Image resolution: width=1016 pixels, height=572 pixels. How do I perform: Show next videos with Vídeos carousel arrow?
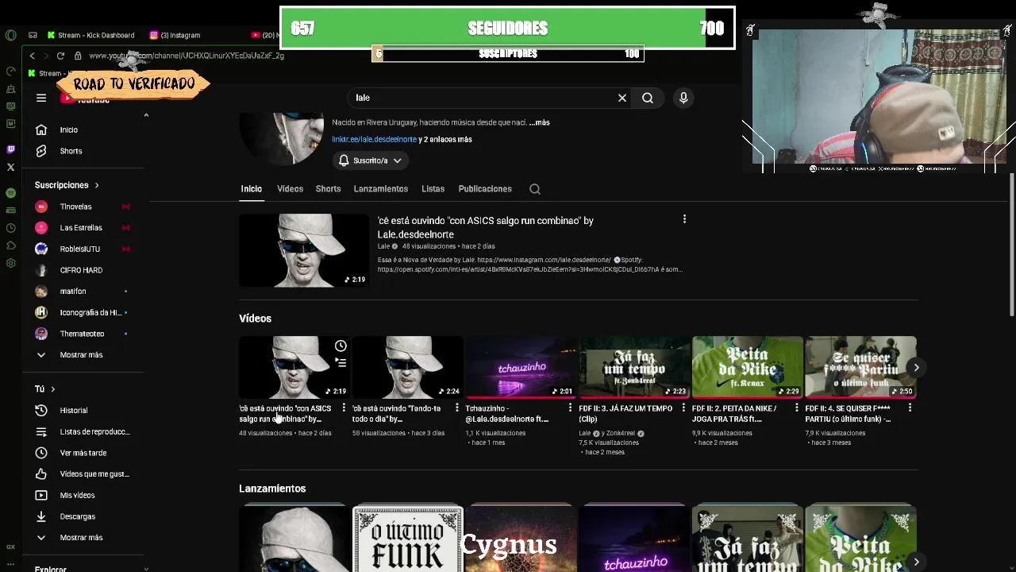pos(916,367)
